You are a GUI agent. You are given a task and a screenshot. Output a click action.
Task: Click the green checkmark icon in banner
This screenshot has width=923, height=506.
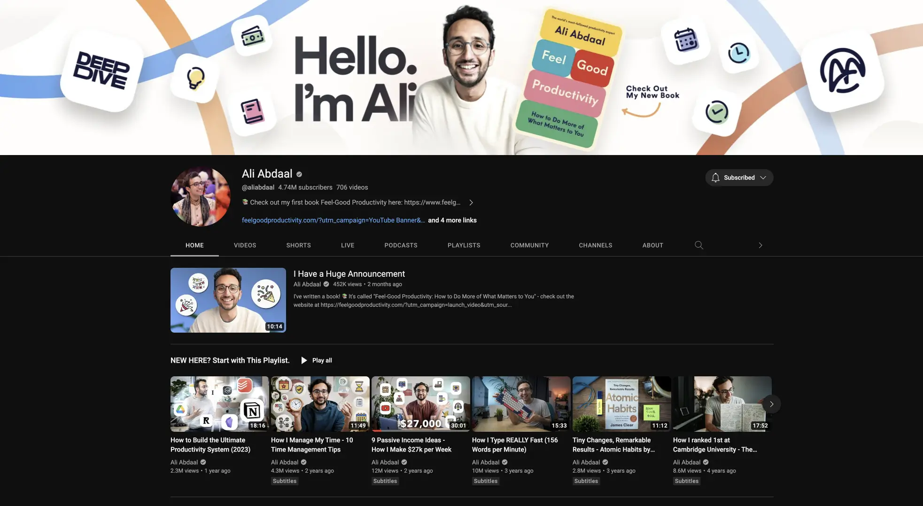(717, 112)
